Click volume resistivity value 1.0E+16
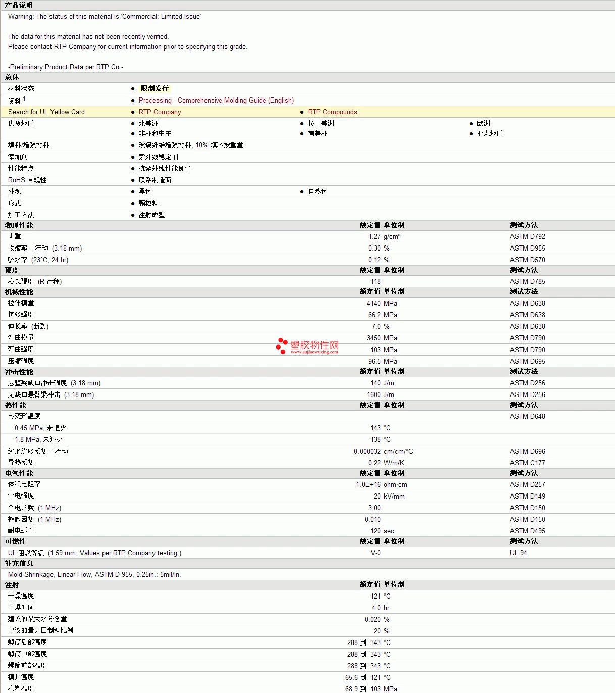Image resolution: width=615 pixels, height=693 pixels. (368, 484)
